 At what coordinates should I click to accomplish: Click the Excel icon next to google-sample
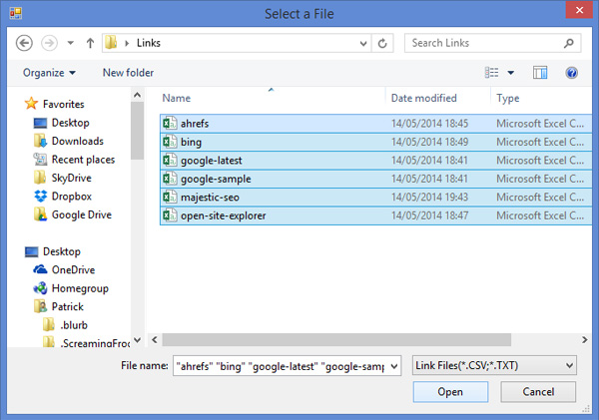pyautogui.click(x=170, y=179)
